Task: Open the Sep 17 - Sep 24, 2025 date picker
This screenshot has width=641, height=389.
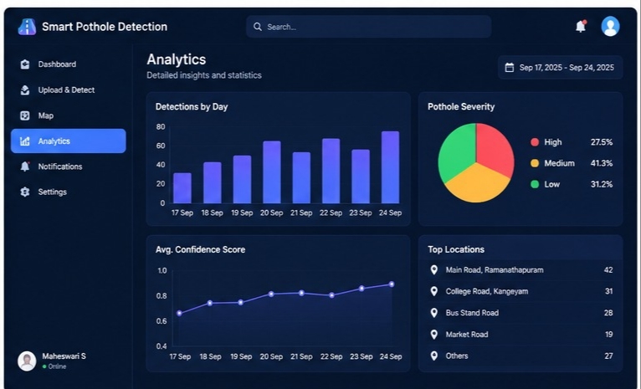Action: coord(561,68)
